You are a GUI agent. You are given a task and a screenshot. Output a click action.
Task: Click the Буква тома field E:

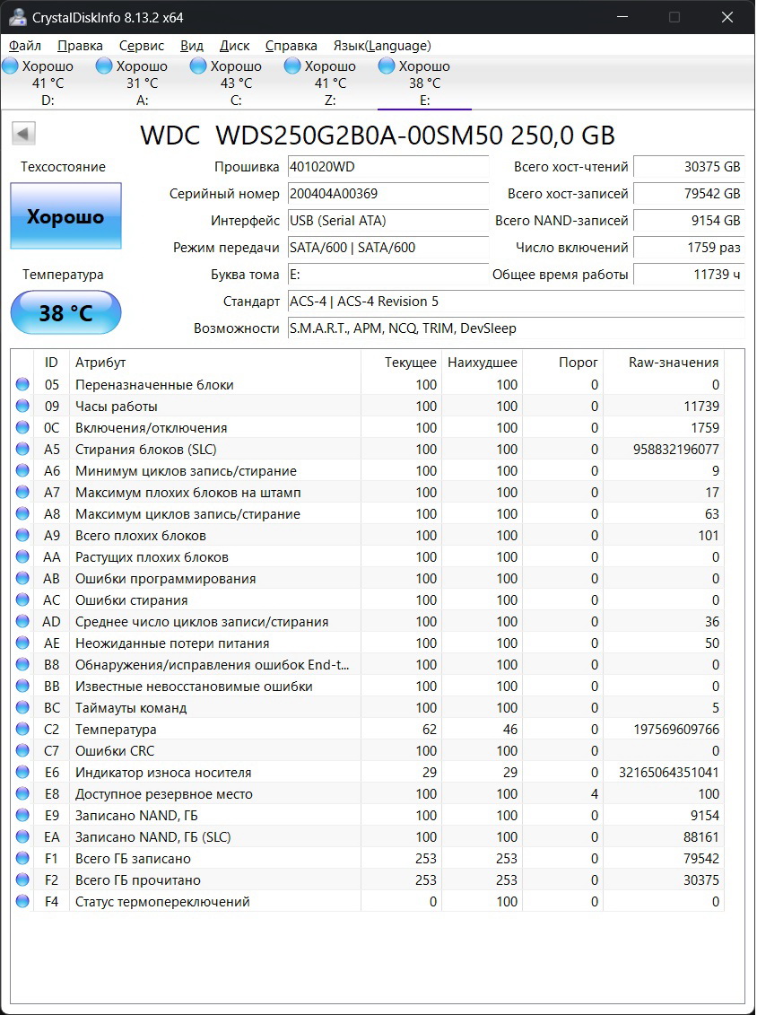click(x=388, y=275)
